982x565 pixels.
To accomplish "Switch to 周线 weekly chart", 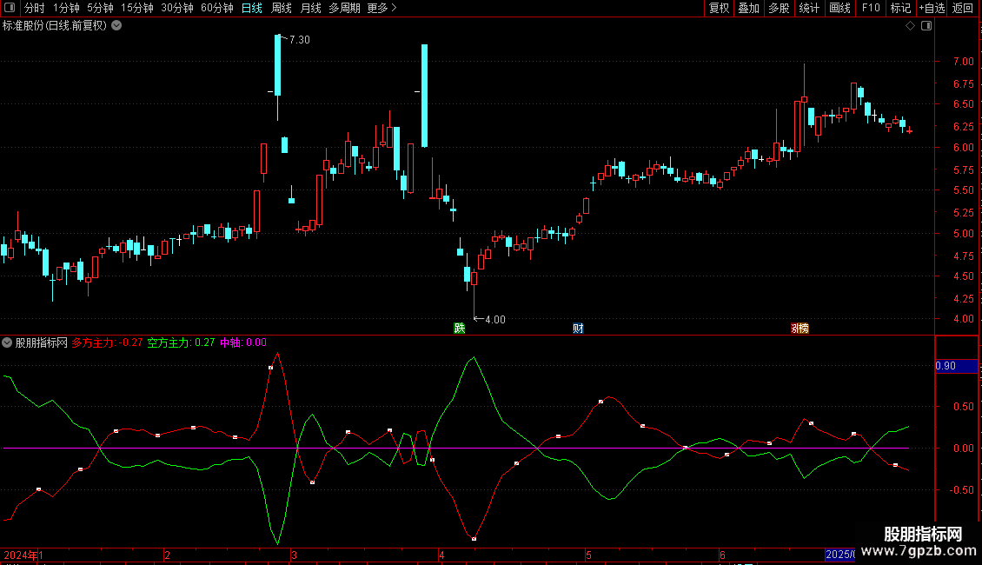I will (282, 8).
